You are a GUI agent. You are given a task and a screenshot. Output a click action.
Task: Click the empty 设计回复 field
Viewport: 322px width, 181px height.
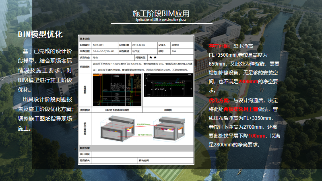(x=142, y=154)
